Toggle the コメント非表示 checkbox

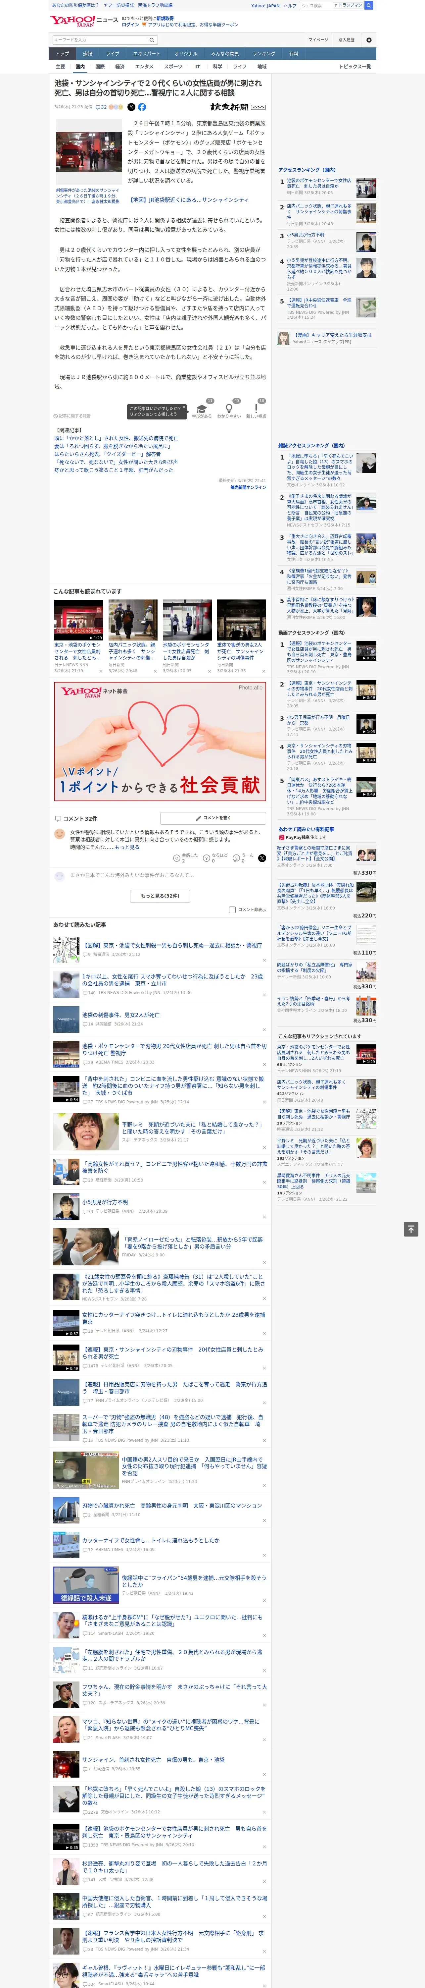232,909
